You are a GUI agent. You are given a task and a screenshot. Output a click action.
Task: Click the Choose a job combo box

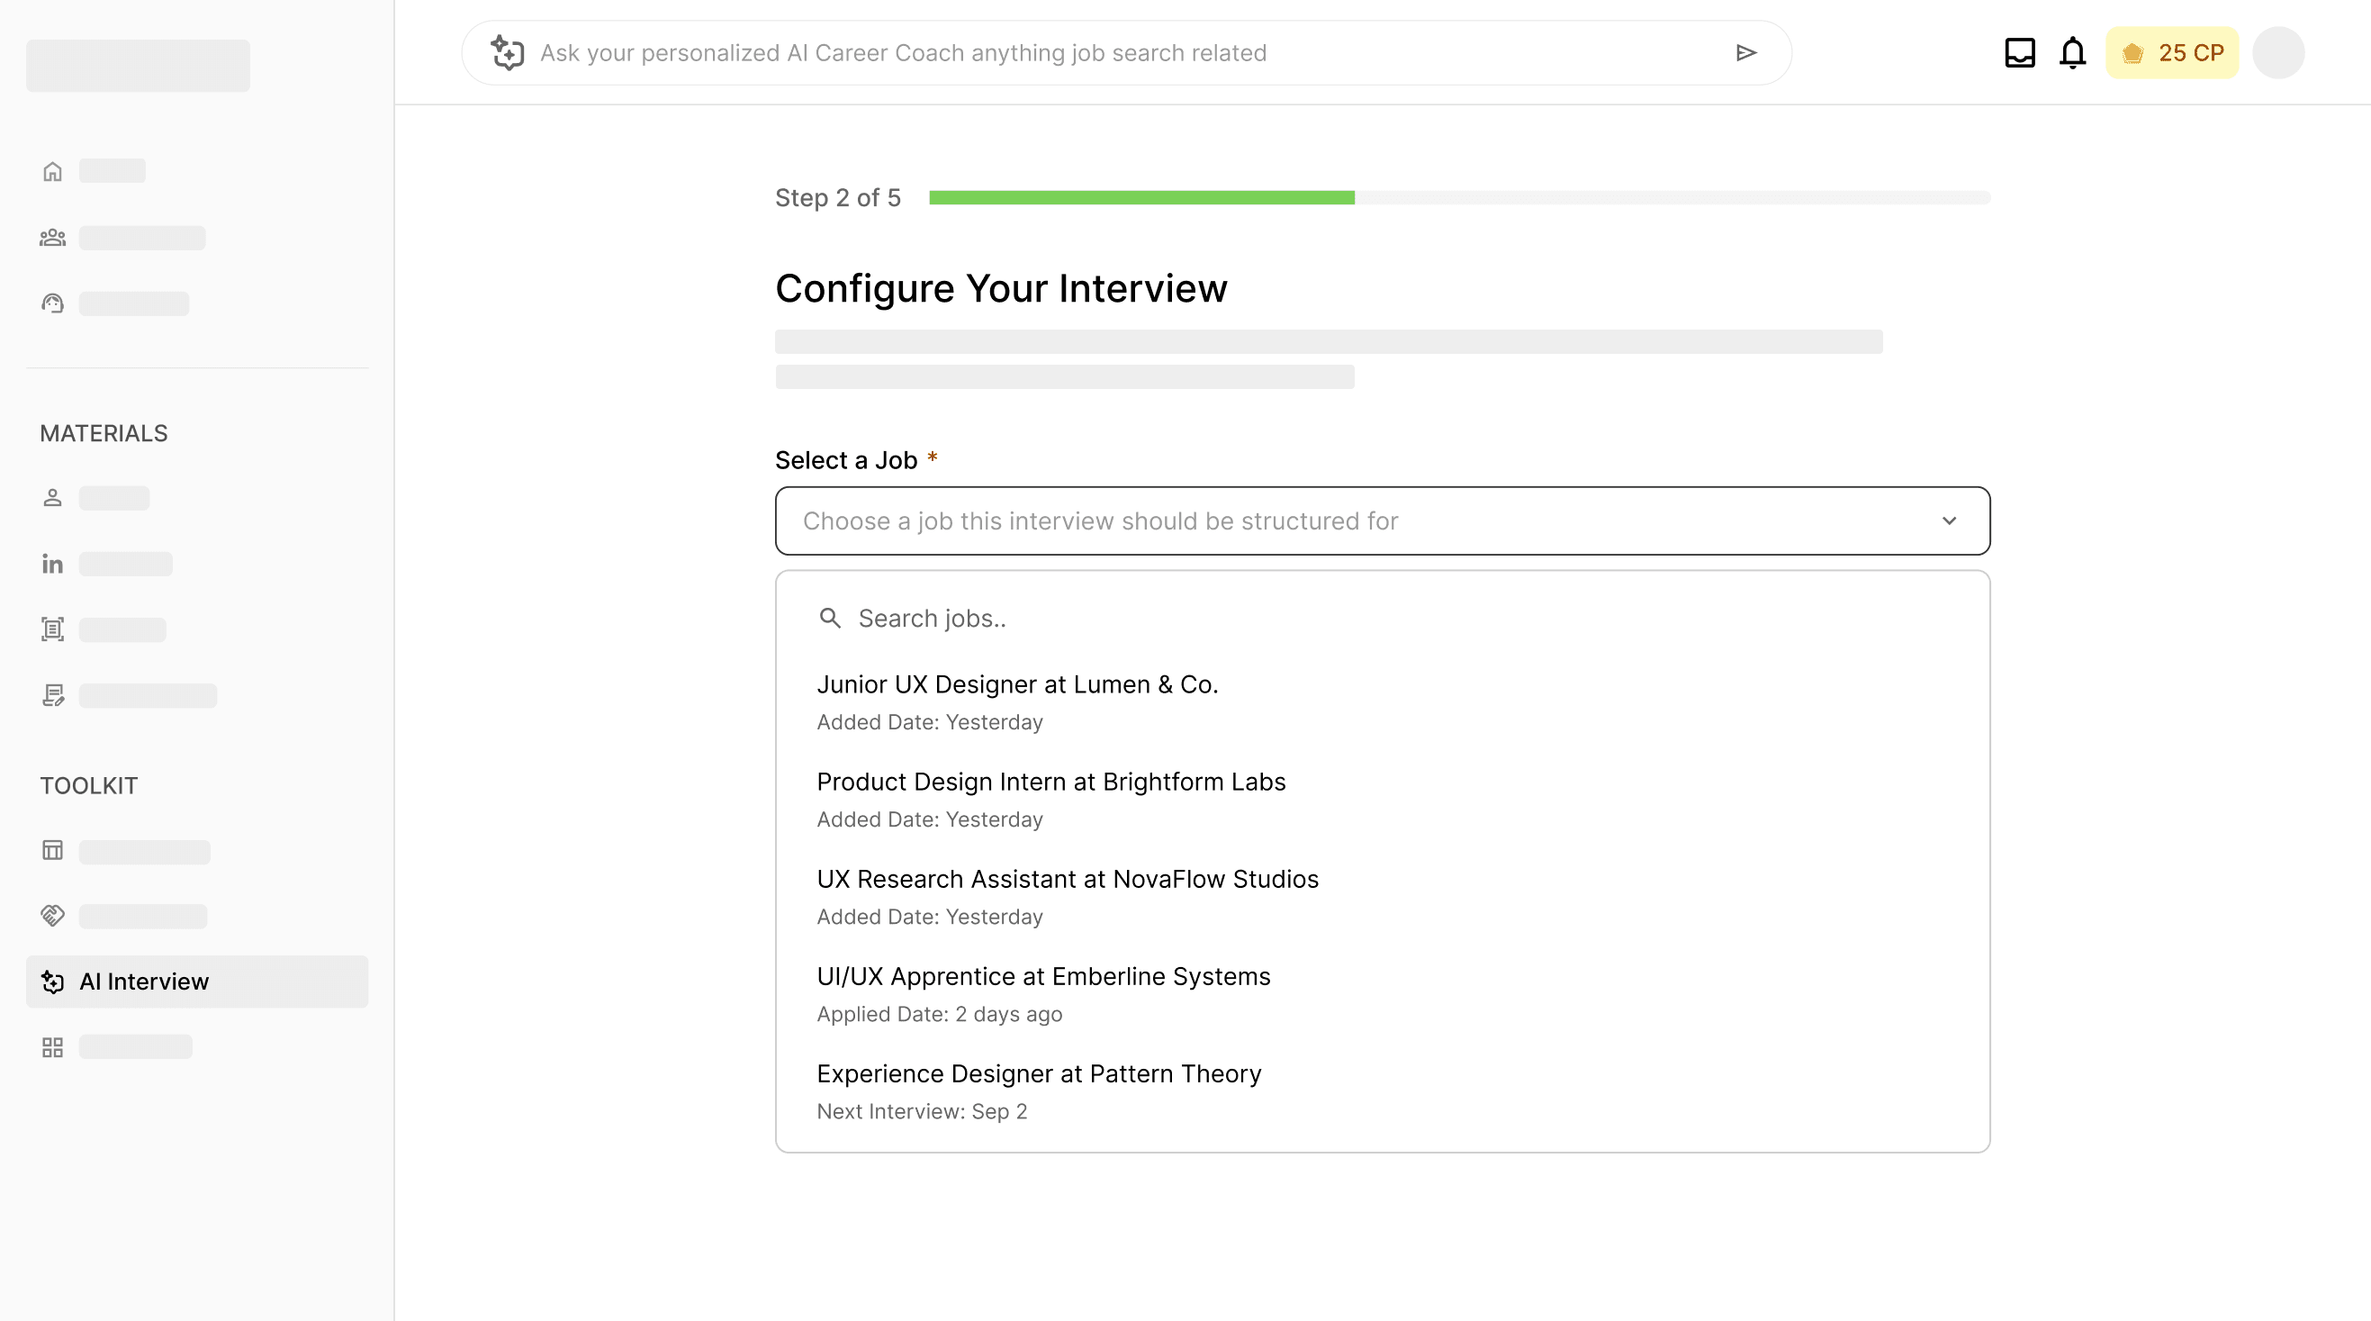pyautogui.click(x=1362, y=521)
